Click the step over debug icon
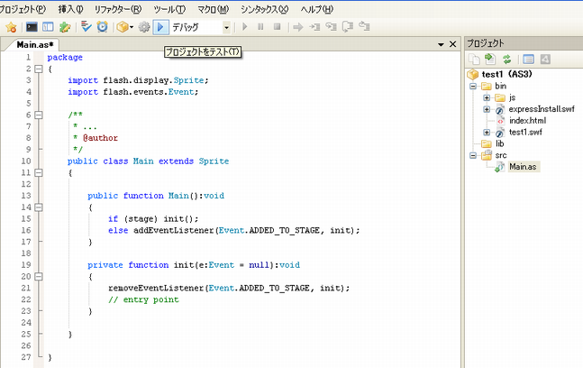Image resolution: width=583 pixels, height=368 pixels. (x=331, y=27)
